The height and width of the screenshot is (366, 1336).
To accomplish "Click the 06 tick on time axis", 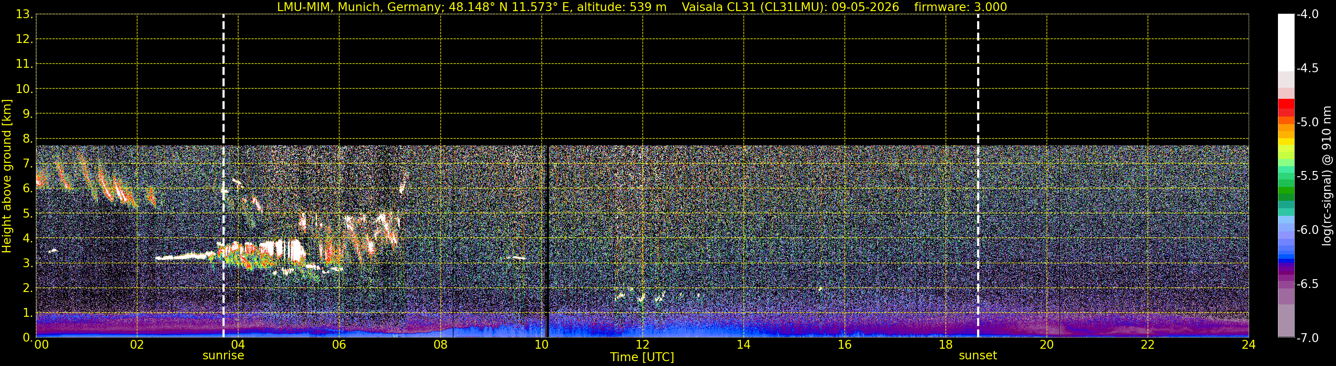I will (x=339, y=345).
